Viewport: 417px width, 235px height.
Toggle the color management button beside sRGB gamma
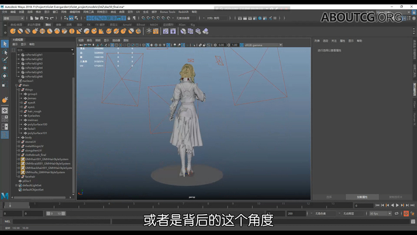pyautogui.click(x=242, y=45)
